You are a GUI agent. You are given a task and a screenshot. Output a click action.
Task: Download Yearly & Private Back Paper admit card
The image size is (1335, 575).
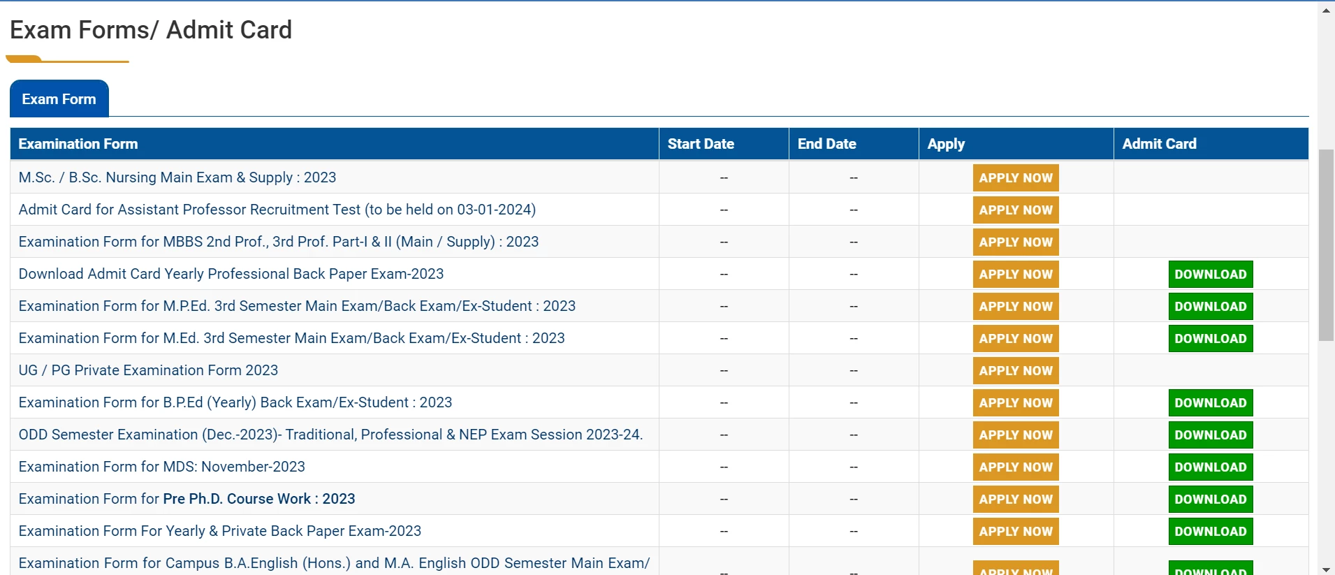[x=1210, y=532]
